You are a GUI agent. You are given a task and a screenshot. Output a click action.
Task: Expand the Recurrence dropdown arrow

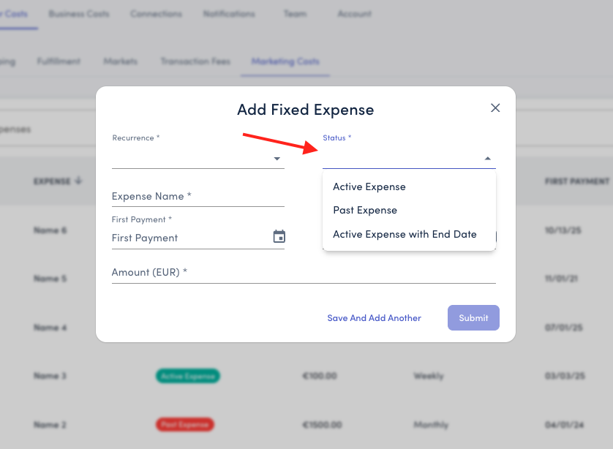(x=277, y=159)
